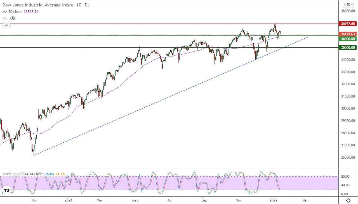This screenshot has height=204, width=358.
Task: Open the USD currency dropdown
Action: [348, 5]
